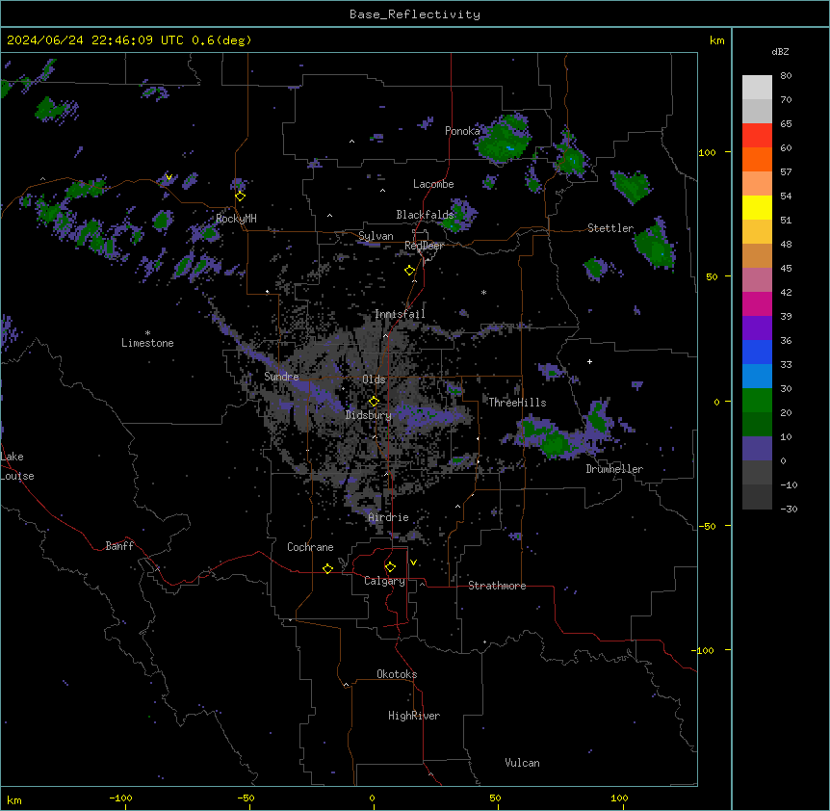
Task: Click the Ponoka city label
Action: coord(462,131)
